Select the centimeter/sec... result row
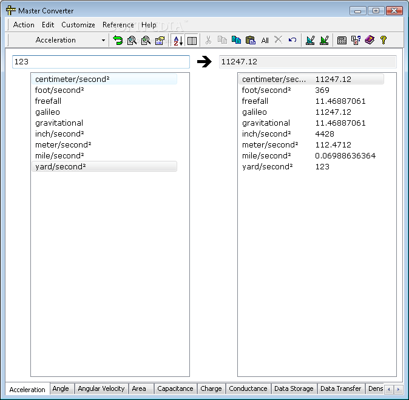The height and width of the screenshot is (400, 409). [311, 79]
